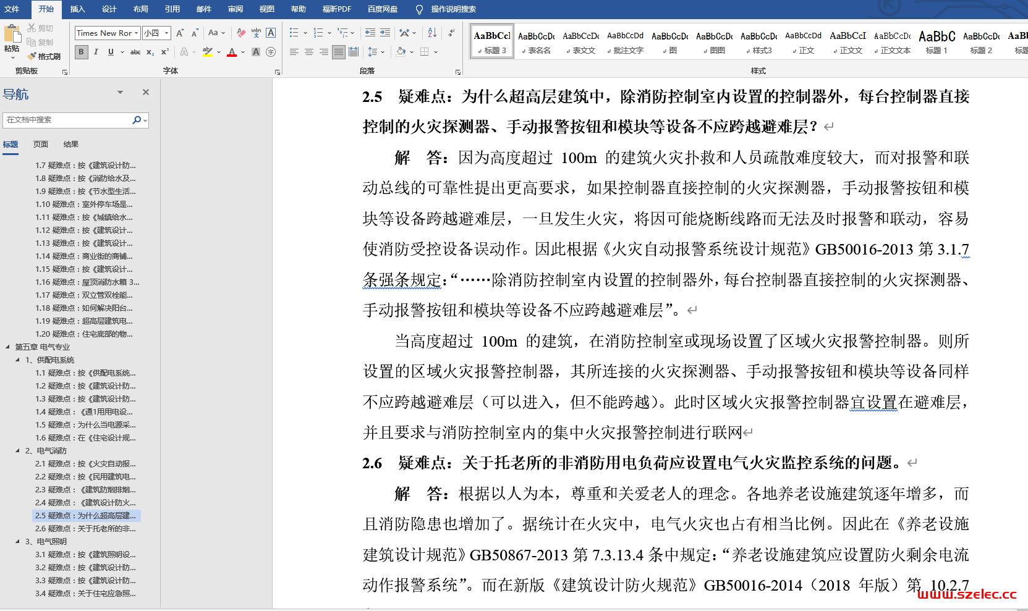
Task: Apply Distributed alignment icon
Action: tap(354, 52)
